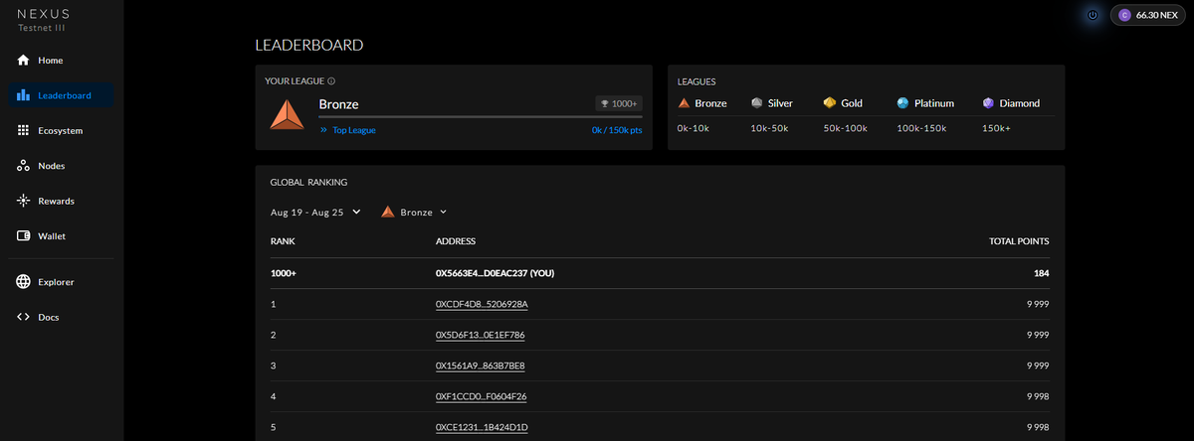The height and width of the screenshot is (441, 1194).
Task: Click the Top League link
Action: (354, 130)
